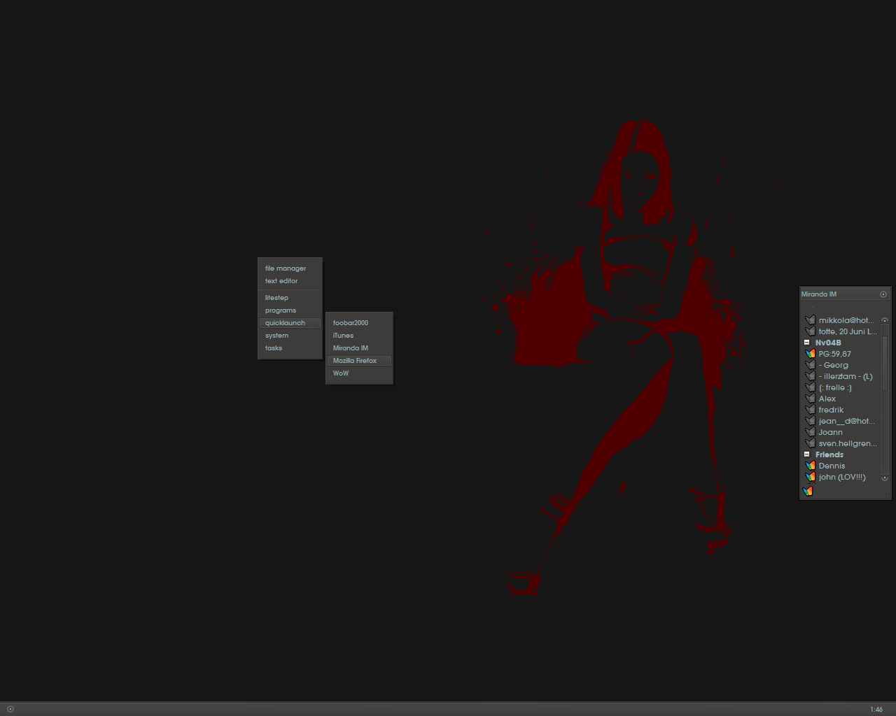
Task: Click the online MSN icon next to Dennis
Action: pyautogui.click(x=811, y=466)
